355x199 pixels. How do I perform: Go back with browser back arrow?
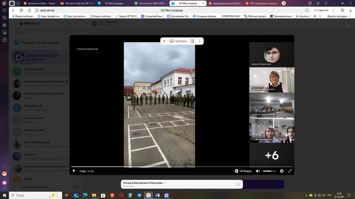[x=13, y=10]
